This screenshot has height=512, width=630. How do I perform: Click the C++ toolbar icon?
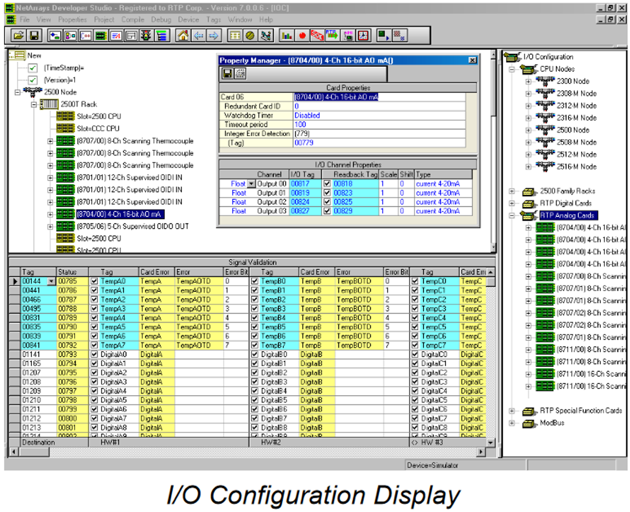(85, 35)
